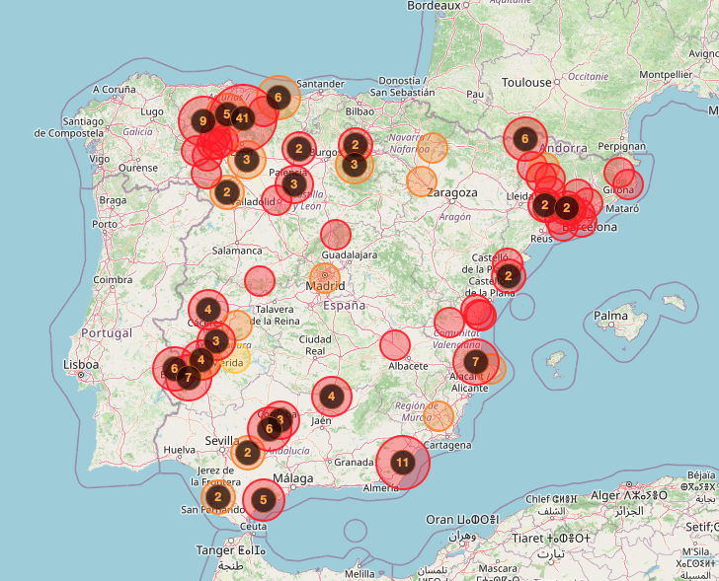The height and width of the screenshot is (581, 719).
Task: Click the cluster marker showing 9
Action: [x=202, y=121]
